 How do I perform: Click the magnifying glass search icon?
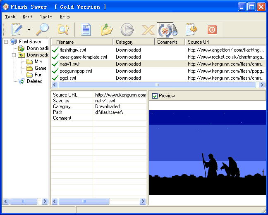pyautogui.click(x=42, y=29)
